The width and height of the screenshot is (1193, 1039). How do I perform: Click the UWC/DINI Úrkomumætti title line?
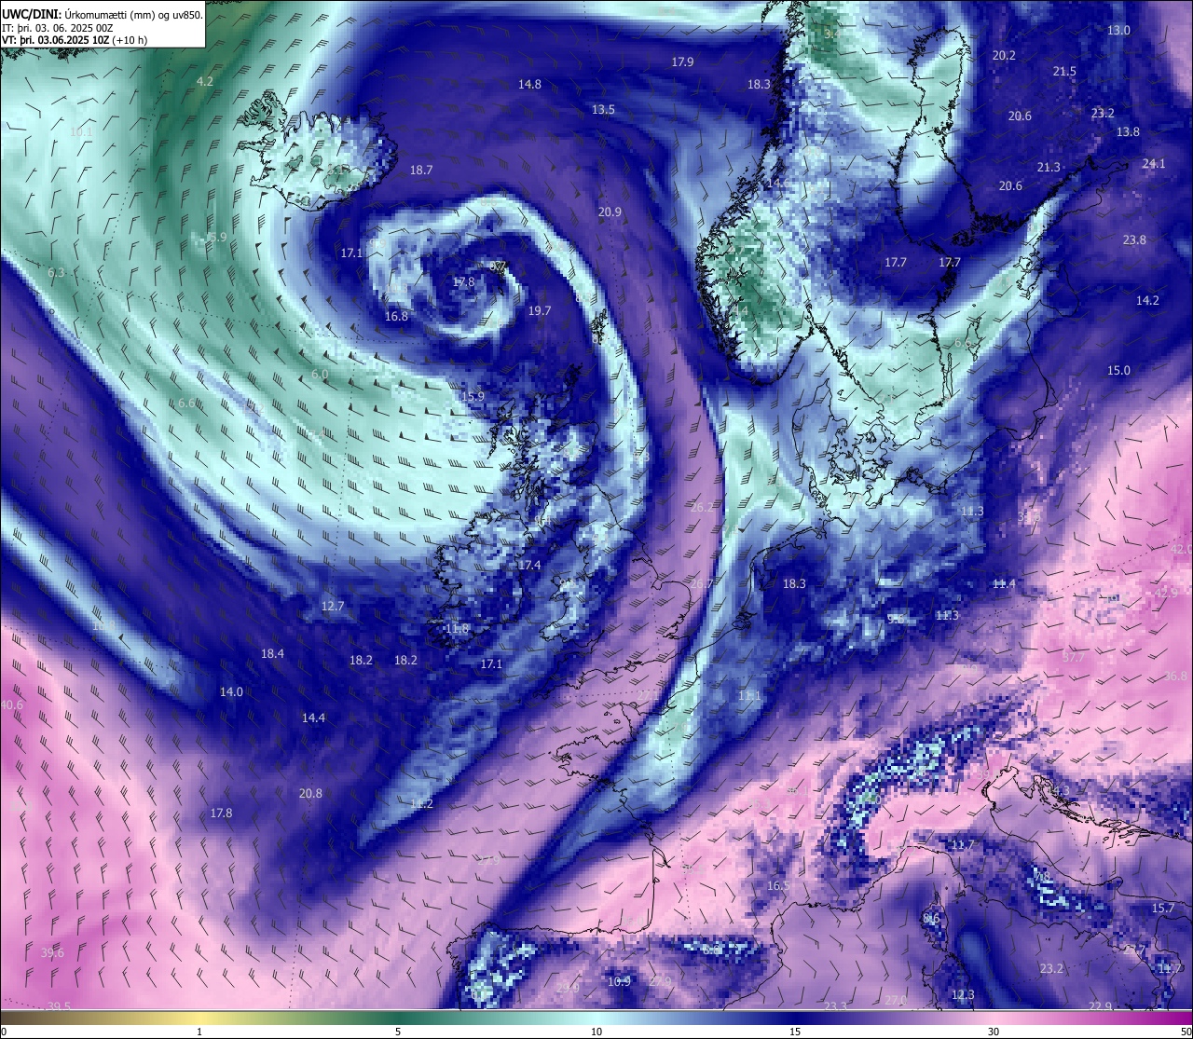[103, 15]
